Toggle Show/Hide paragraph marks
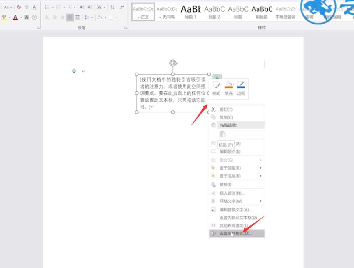Screen dimensions: 354x268 (121, 7)
